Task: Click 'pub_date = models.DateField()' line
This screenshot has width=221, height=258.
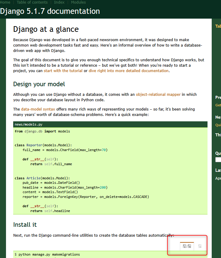Action: click(51, 183)
